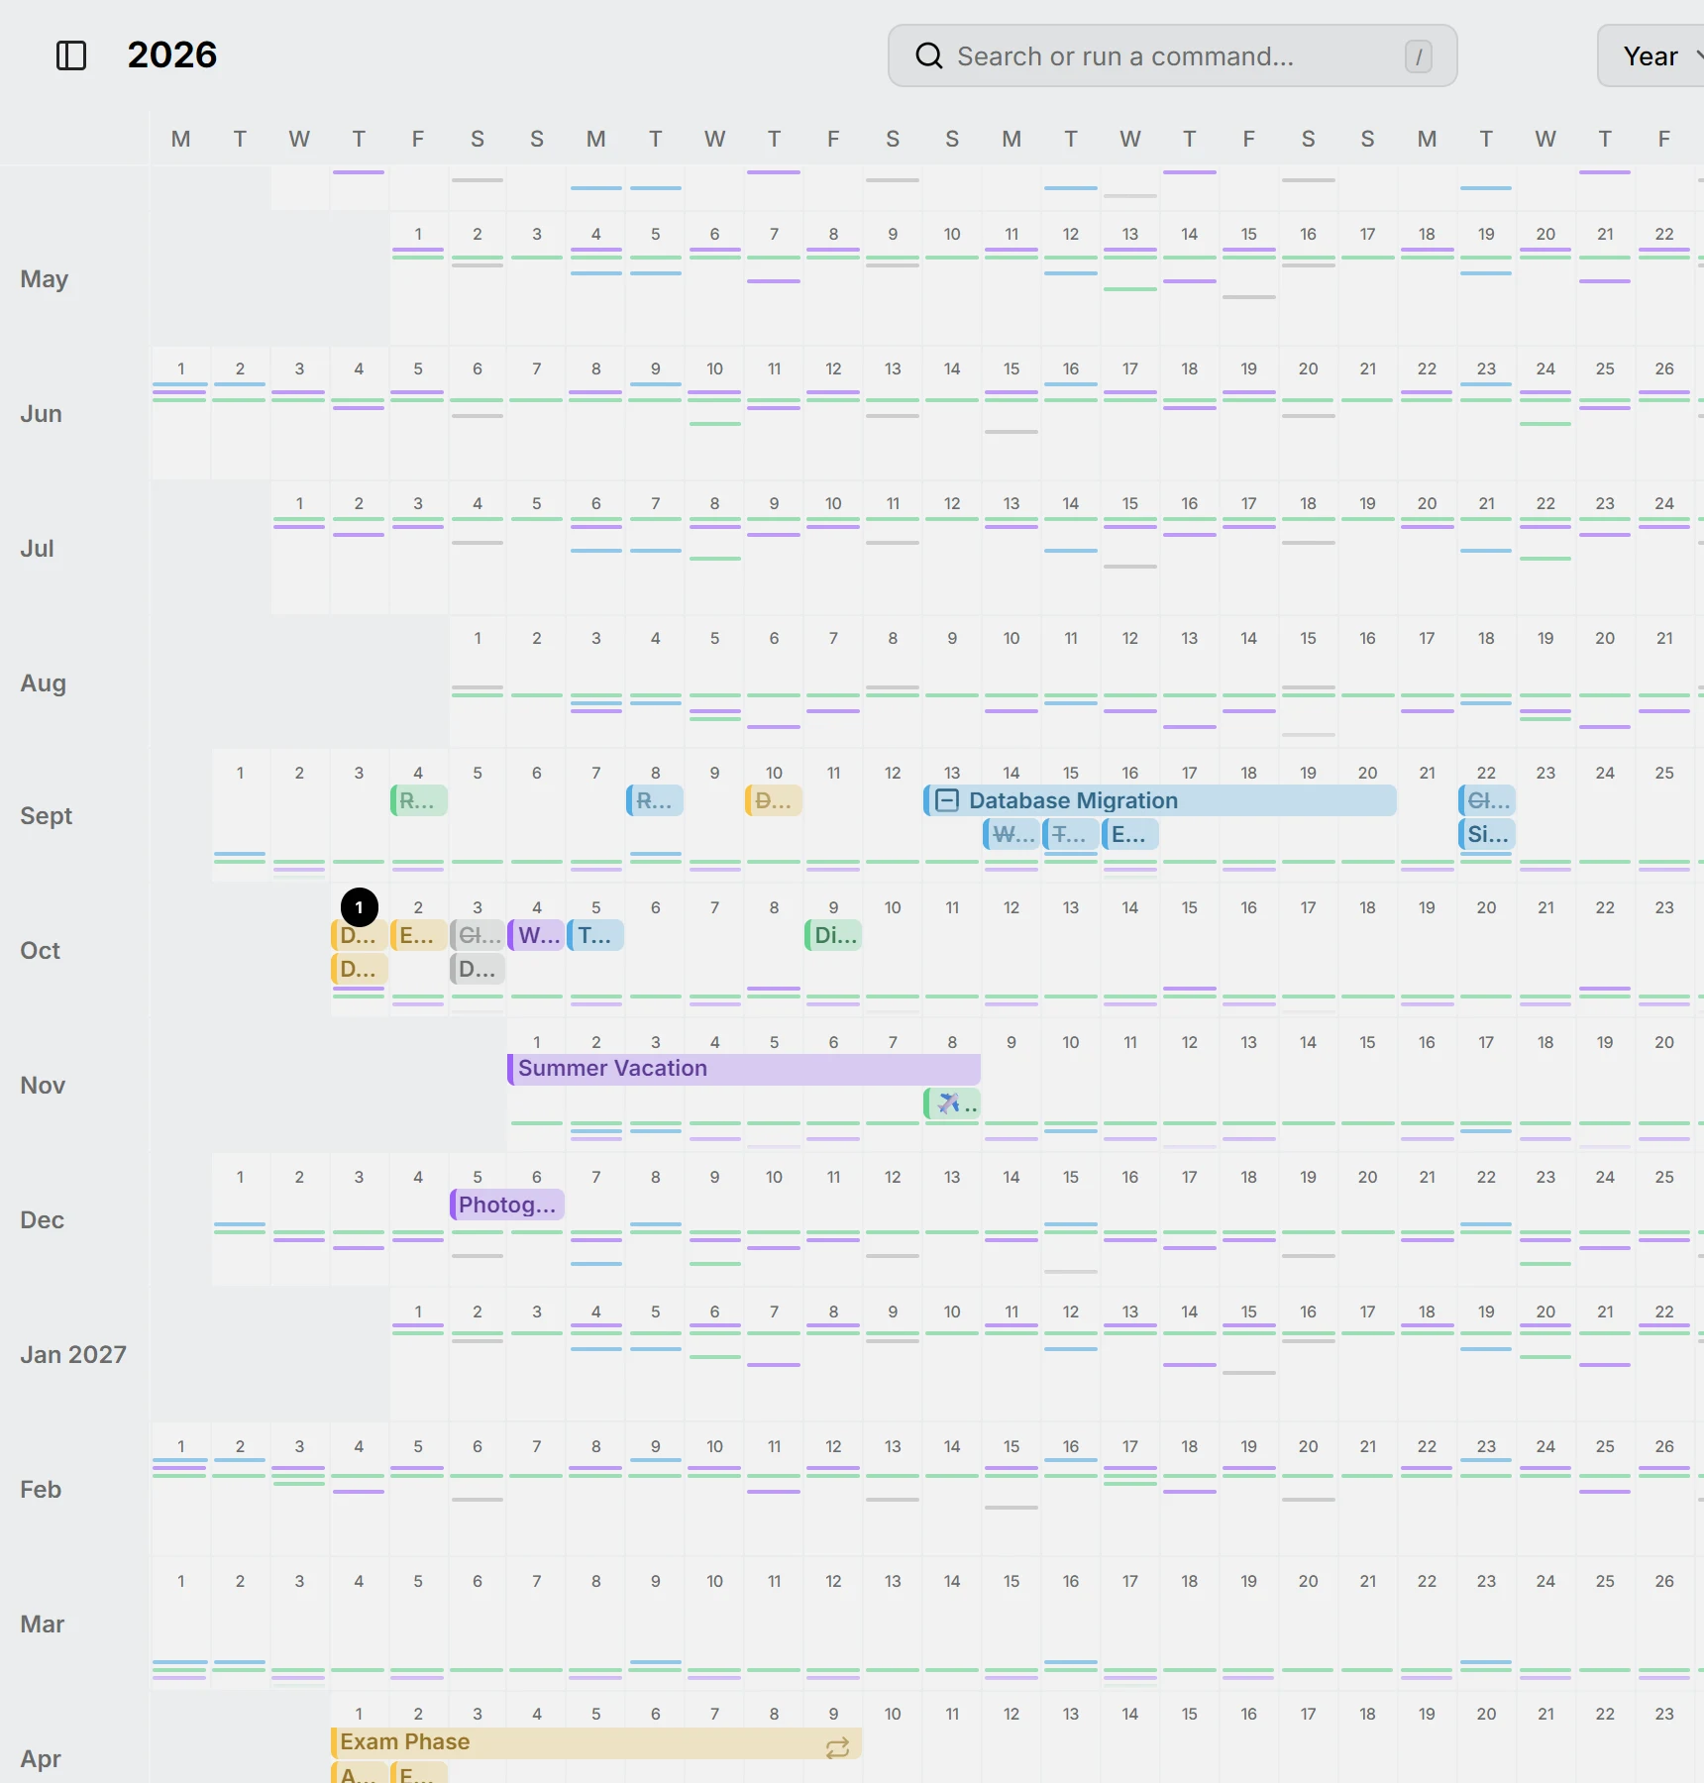Click the Nov month label
The height and width of the screenshot is (1783, 1704).
(43, 1086)
